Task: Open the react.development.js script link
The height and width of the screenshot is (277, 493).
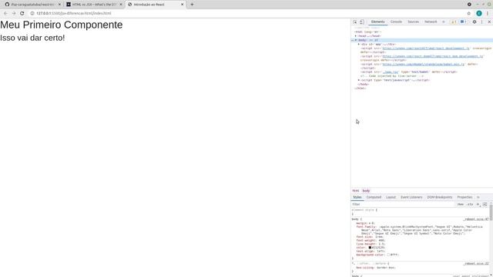Action: pos(426,48)
